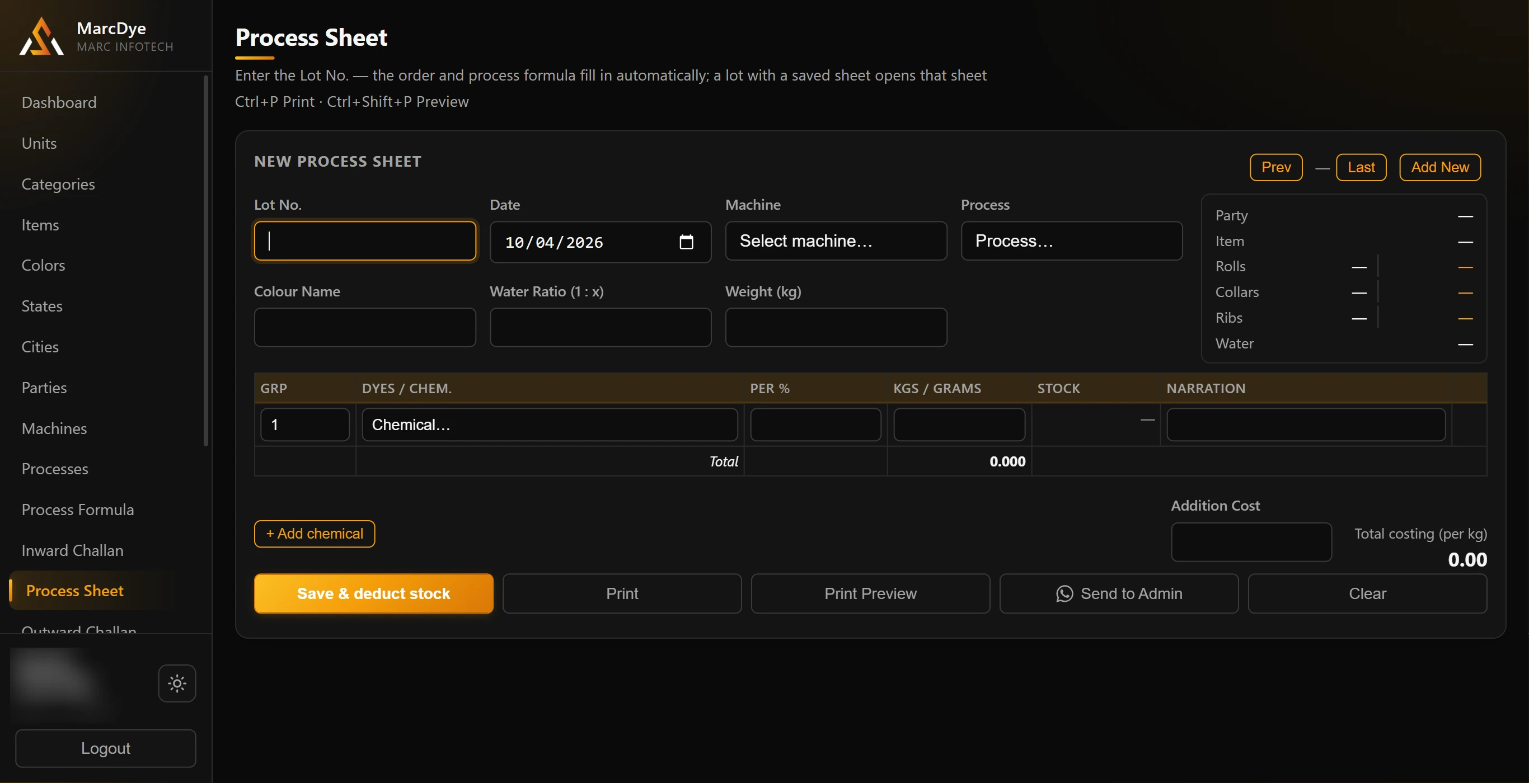The image size is (1529, 783).
Task: Go to Units in the sidebar
Action: (39, 144)
